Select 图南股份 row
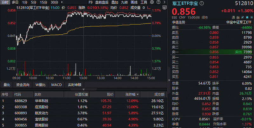The width and height of the screenshot is (254, 128). click(83, 125)
